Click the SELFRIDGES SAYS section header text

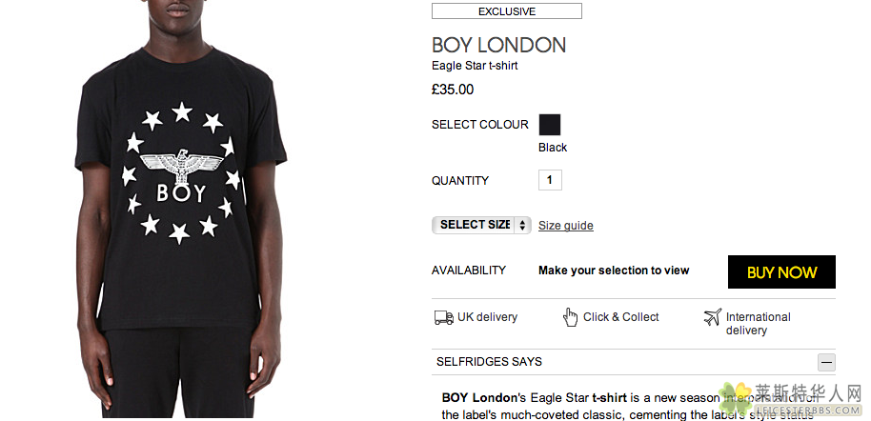(489, 362)
